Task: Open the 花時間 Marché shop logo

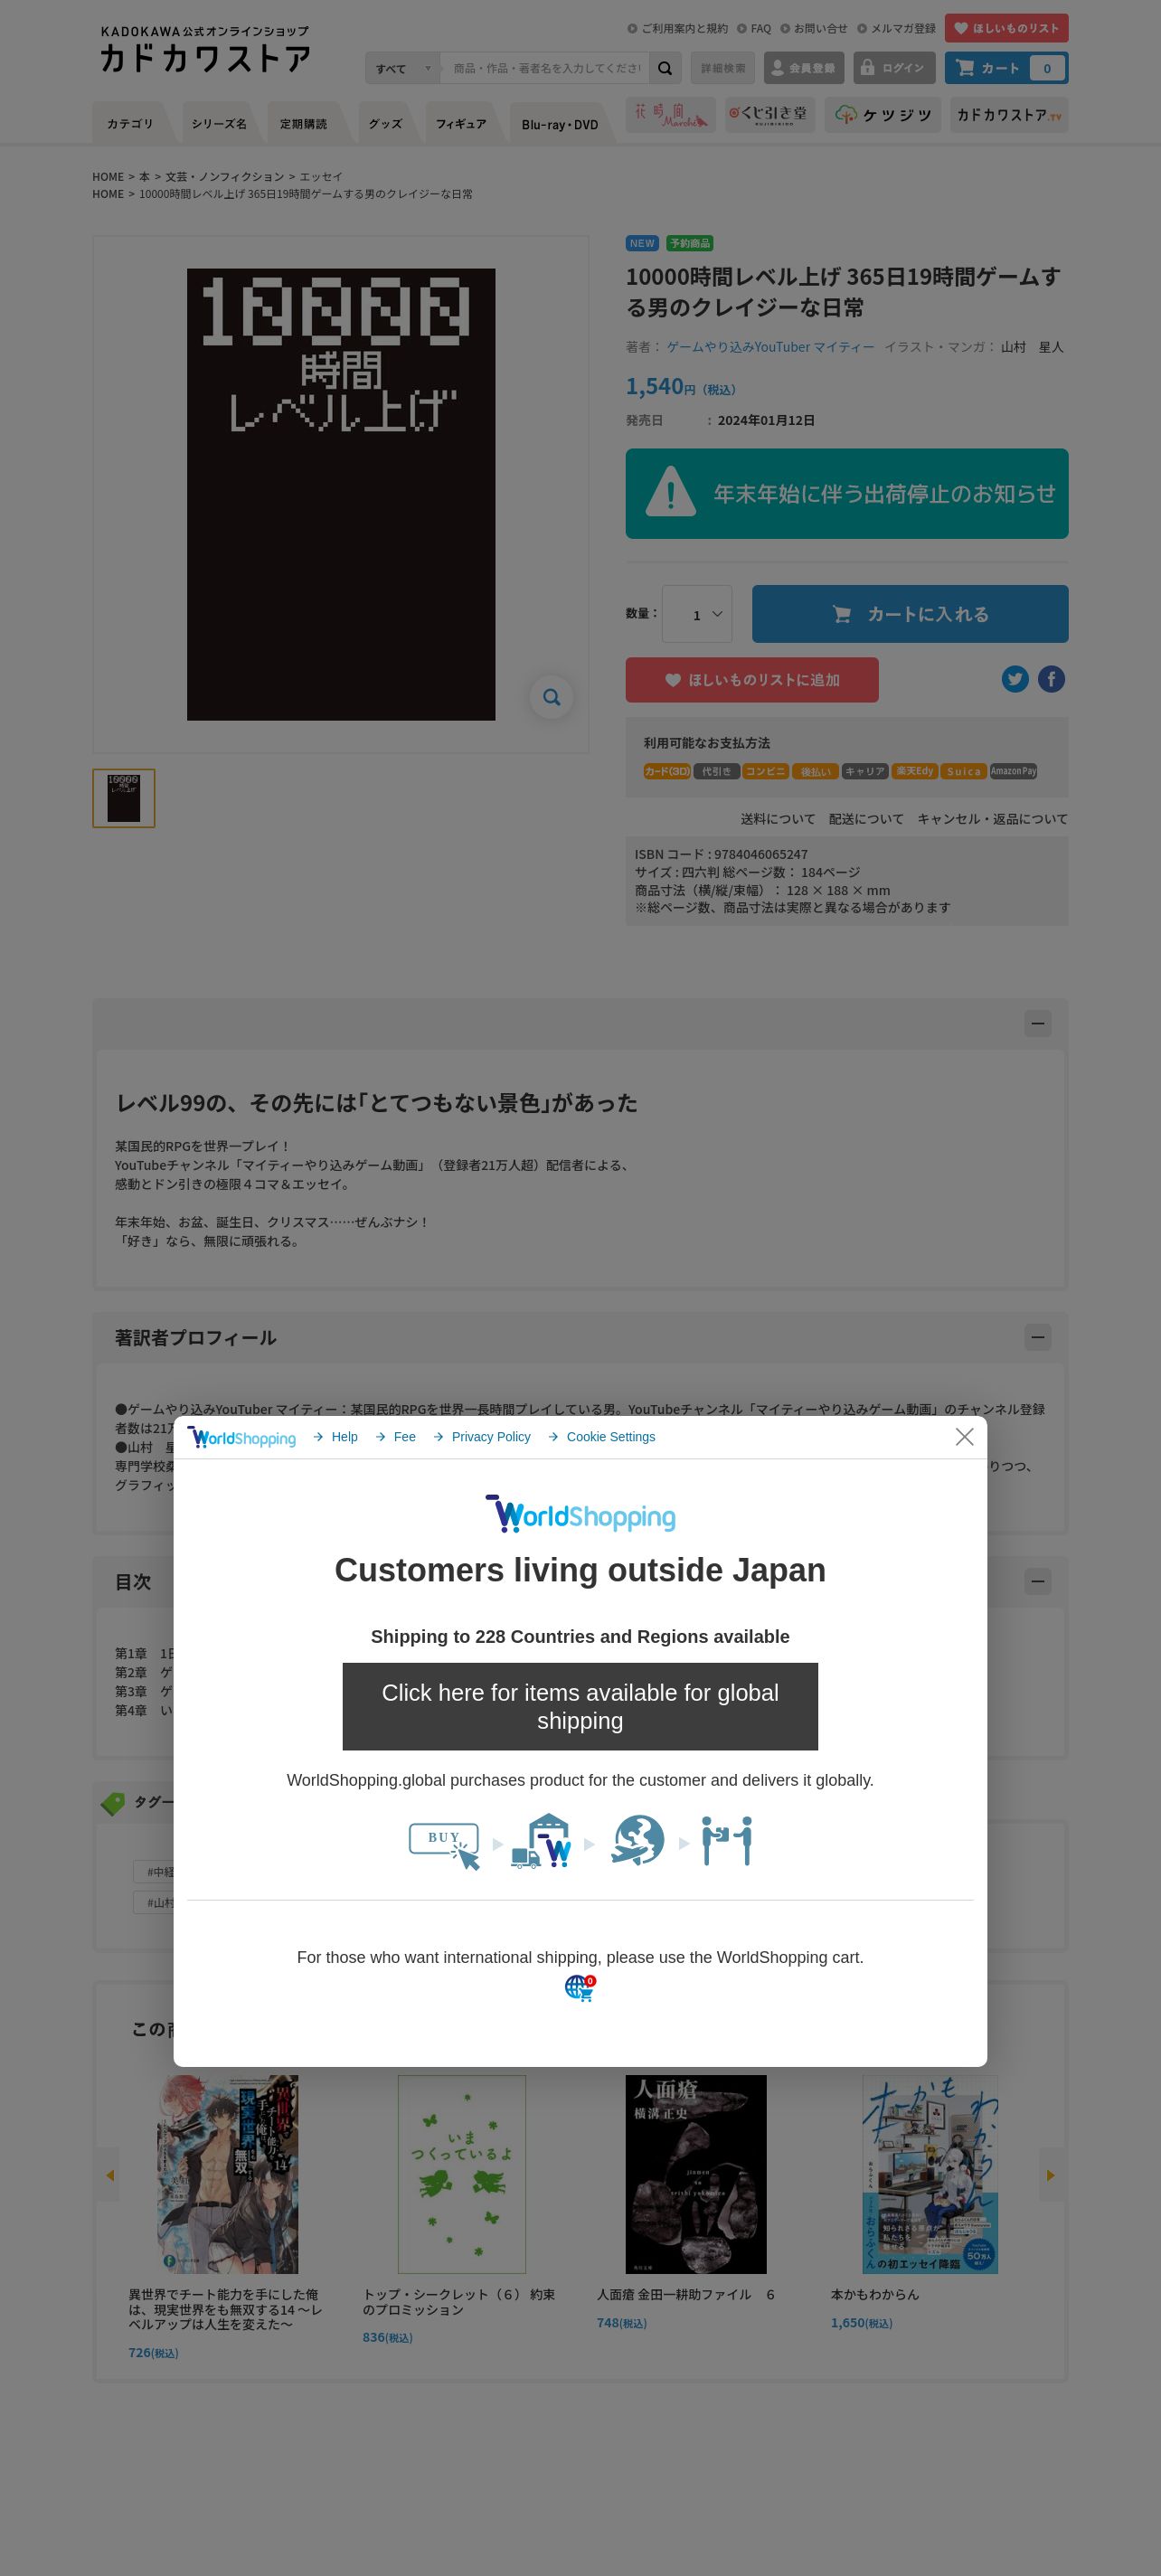Action: [671, 115]
